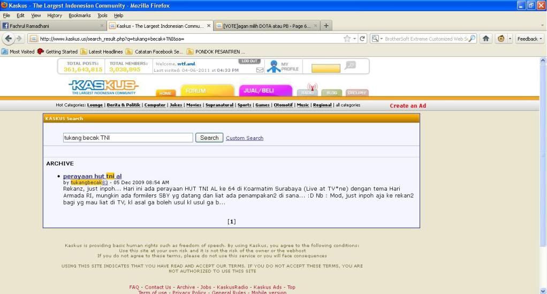Viewport: 547px width, 294px height.
Task: Open the Supranatural category
Action: click(x=219, y=105)
